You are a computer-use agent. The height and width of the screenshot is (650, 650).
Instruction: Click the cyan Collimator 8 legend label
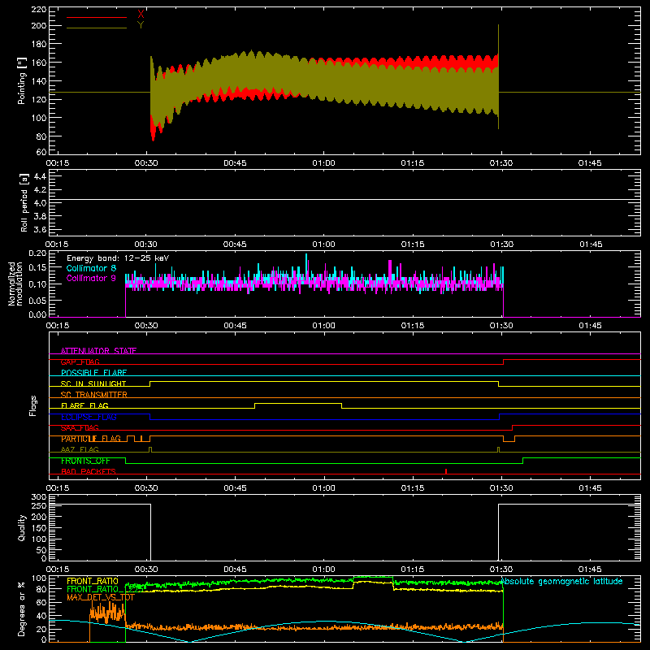pyautogui.click(x=91, y=268)
